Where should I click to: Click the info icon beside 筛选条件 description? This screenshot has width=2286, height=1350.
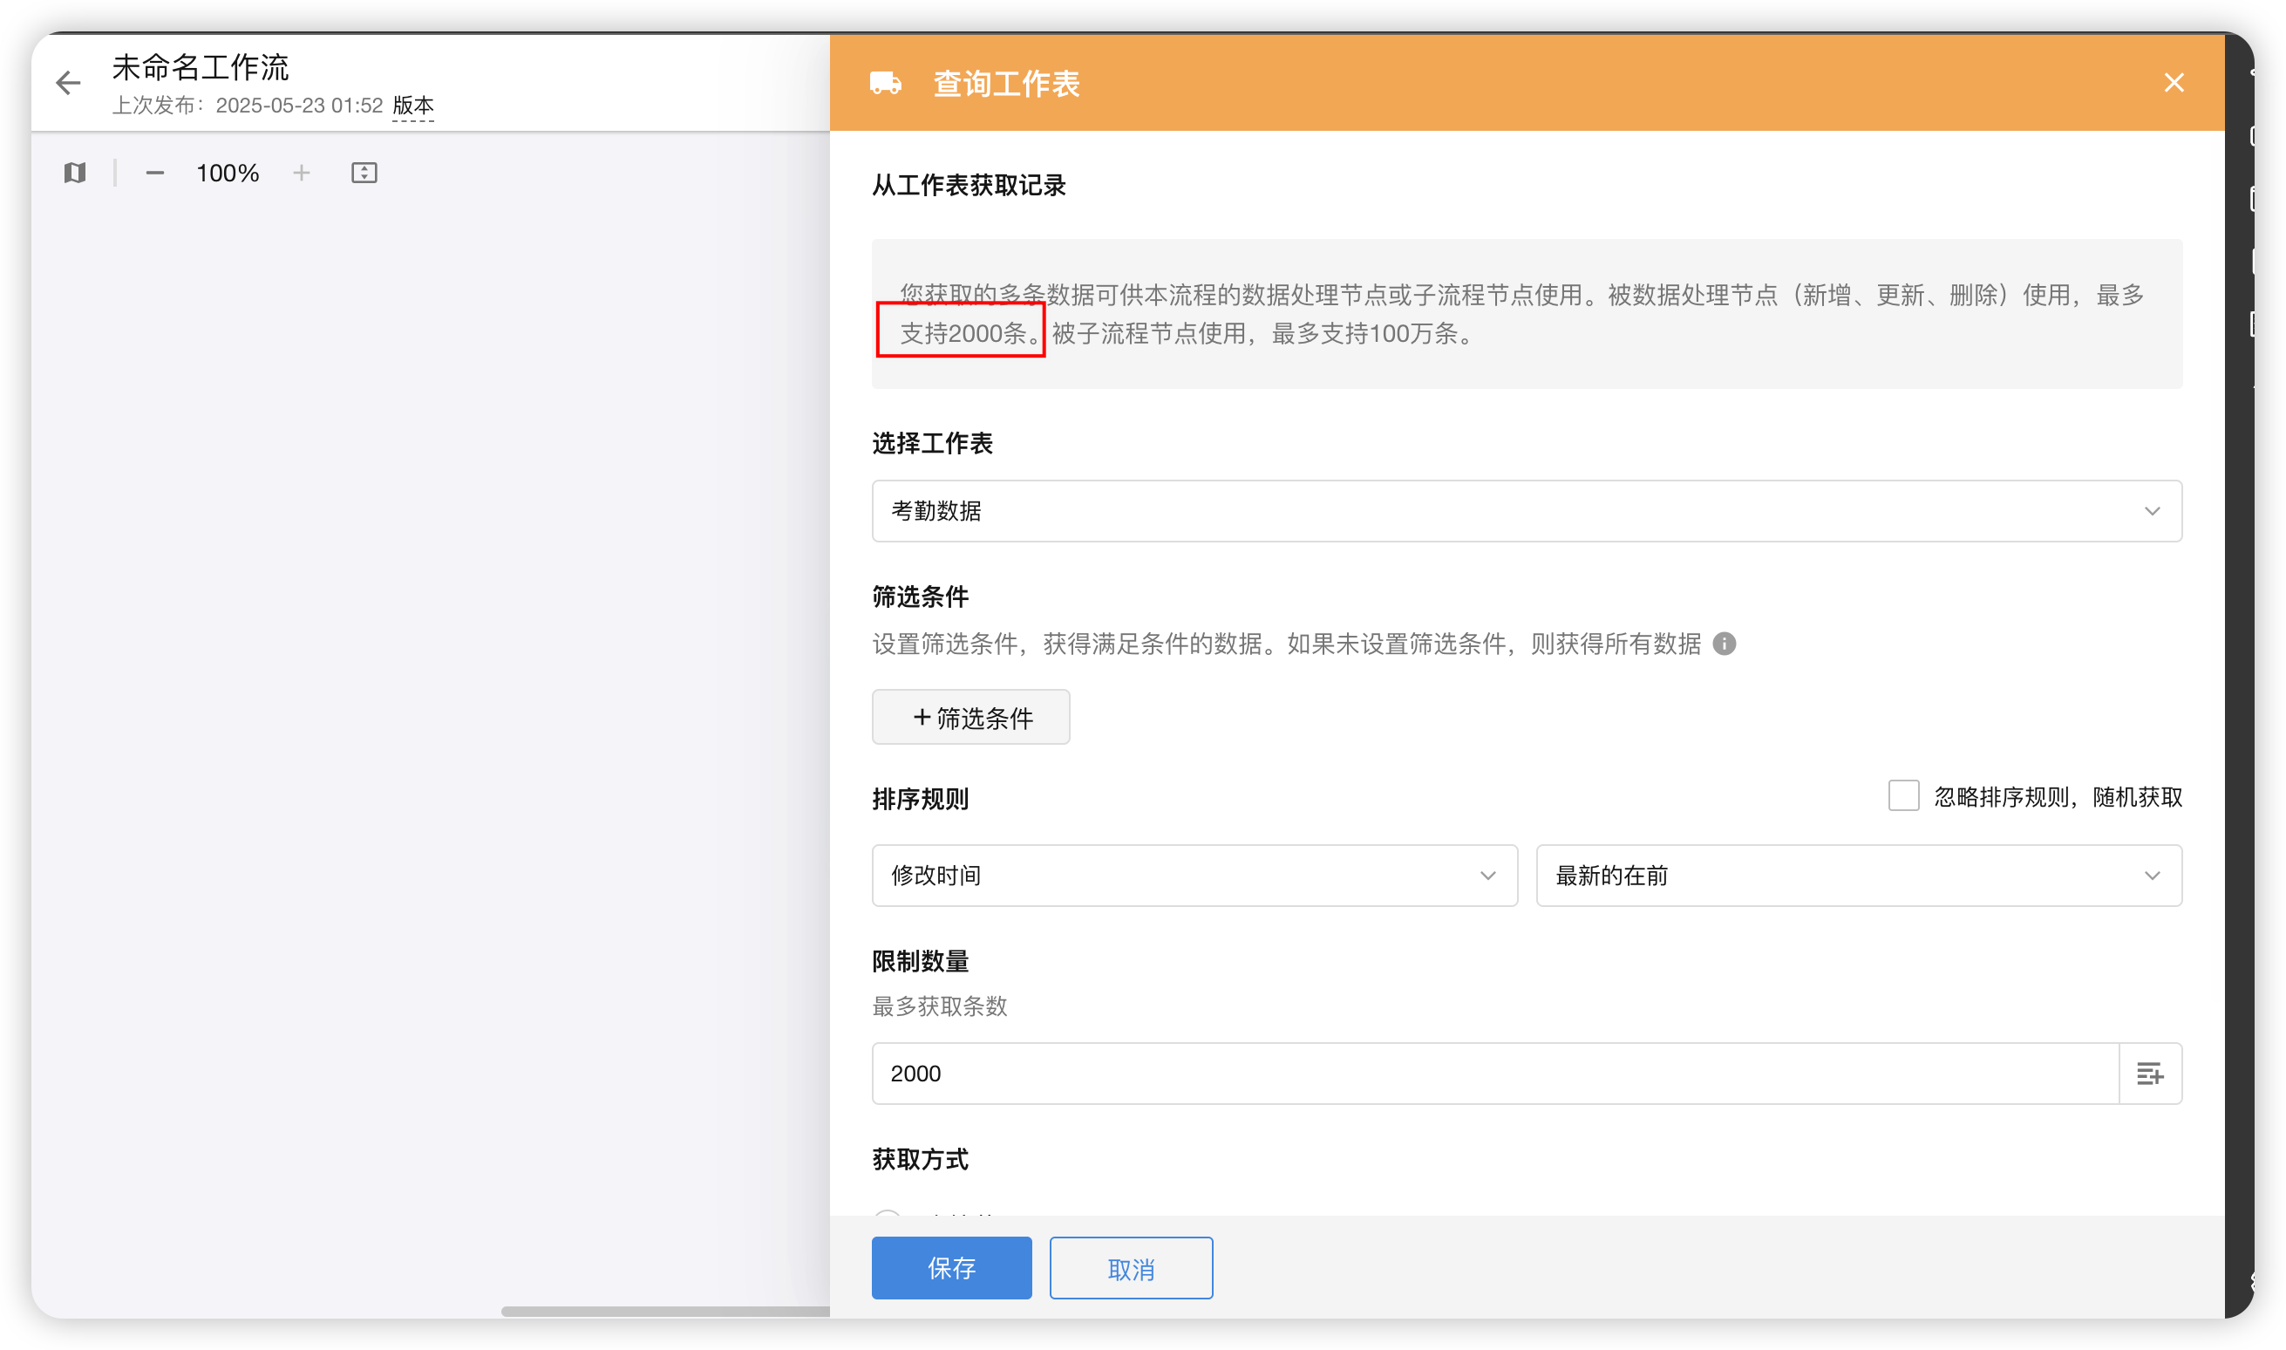tap(1723, 644)
